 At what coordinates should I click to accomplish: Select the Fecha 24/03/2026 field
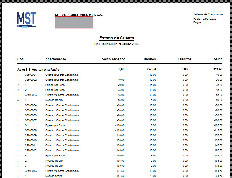pyautogui.click(x=205, y=17)
